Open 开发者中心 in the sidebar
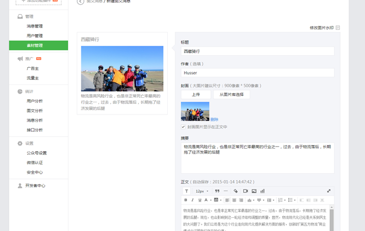The image size is (365, 231). tap(35, 186)
